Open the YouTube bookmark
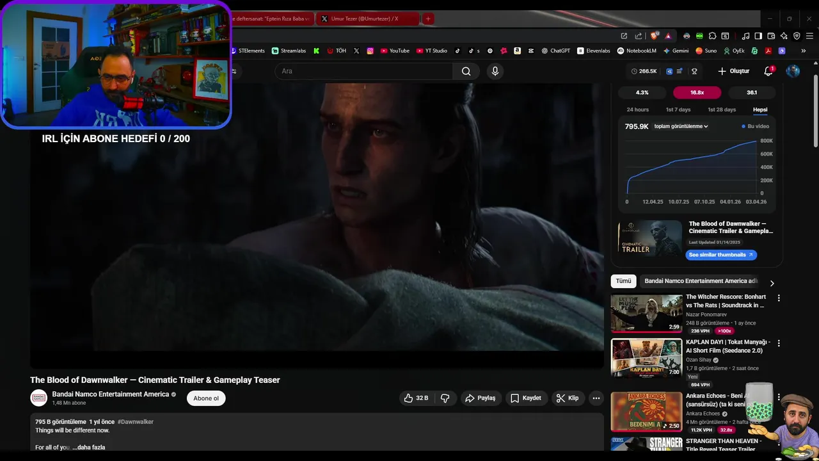Screen dimensions: 819x461 [395, 51]
